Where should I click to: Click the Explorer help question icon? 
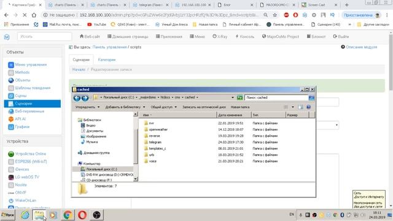click(308, 107)
